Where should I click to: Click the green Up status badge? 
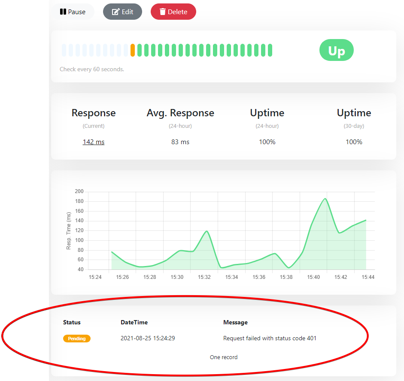(x=337, y=50)
